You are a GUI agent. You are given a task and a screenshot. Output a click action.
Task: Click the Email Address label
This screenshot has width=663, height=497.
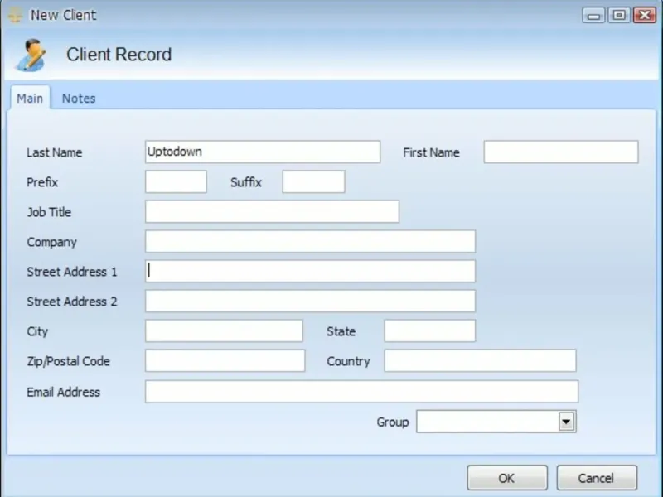click(x=64, y=392)
